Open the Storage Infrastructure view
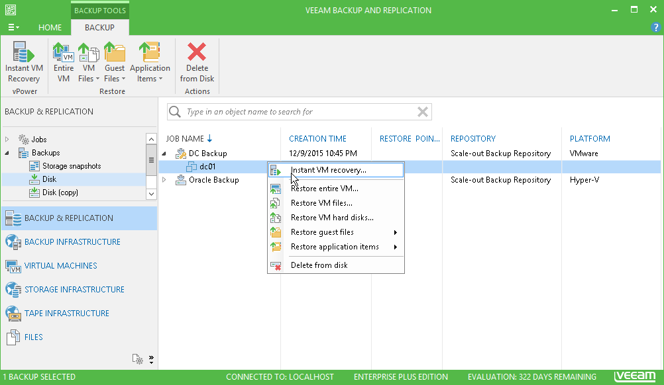Image resolution: width=664 pixels, height=385 pixels. (x=74, y=290)
